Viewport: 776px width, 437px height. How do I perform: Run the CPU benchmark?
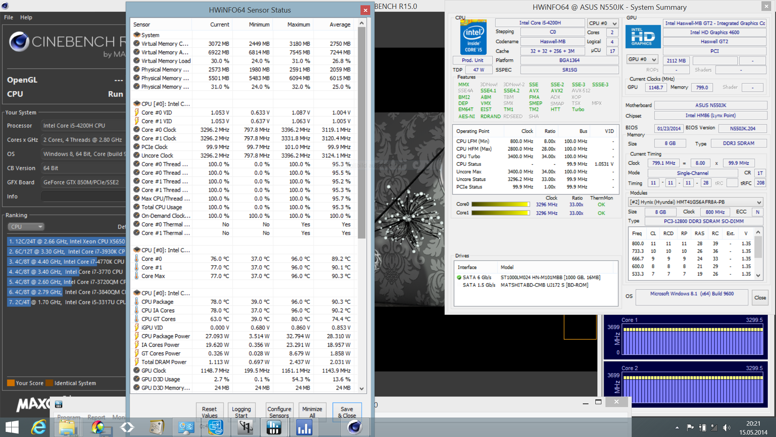pos(115,94)
